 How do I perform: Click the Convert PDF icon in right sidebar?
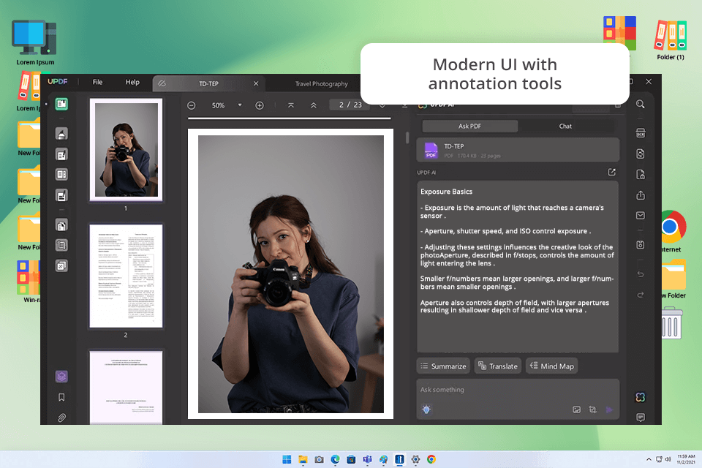coord(641,154)
